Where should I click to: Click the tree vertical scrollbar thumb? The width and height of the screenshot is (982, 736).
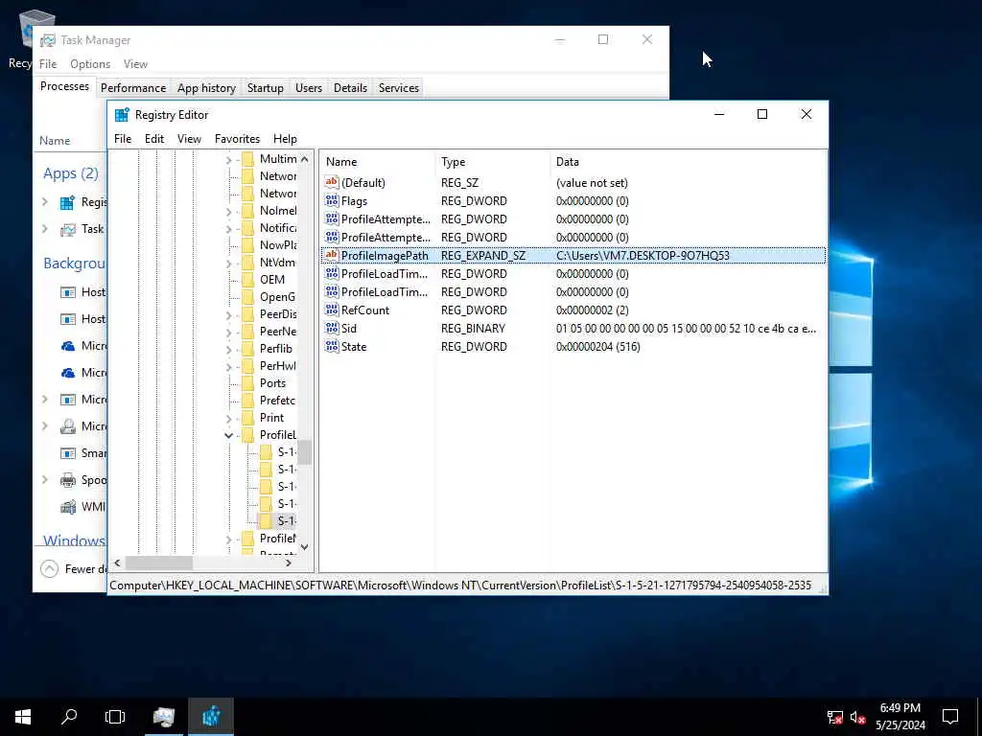click(x=304, y=452)
